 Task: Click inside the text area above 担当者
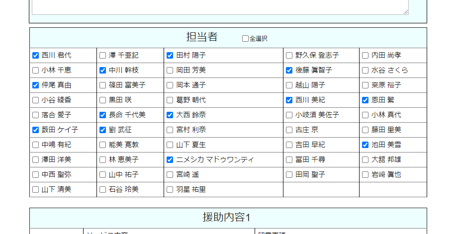(x=219, y=7)
